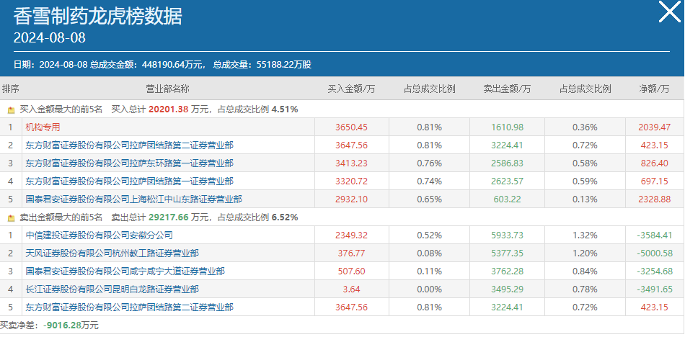Image resolution: width=685 pixels, height=337 pixels.
Task: Select the net amount 2328.88
Action: [655, 199]
